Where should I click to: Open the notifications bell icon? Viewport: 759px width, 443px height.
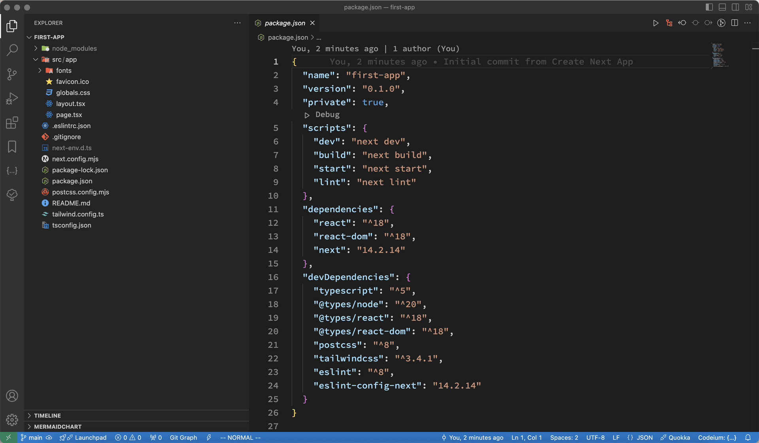point(748,437)
